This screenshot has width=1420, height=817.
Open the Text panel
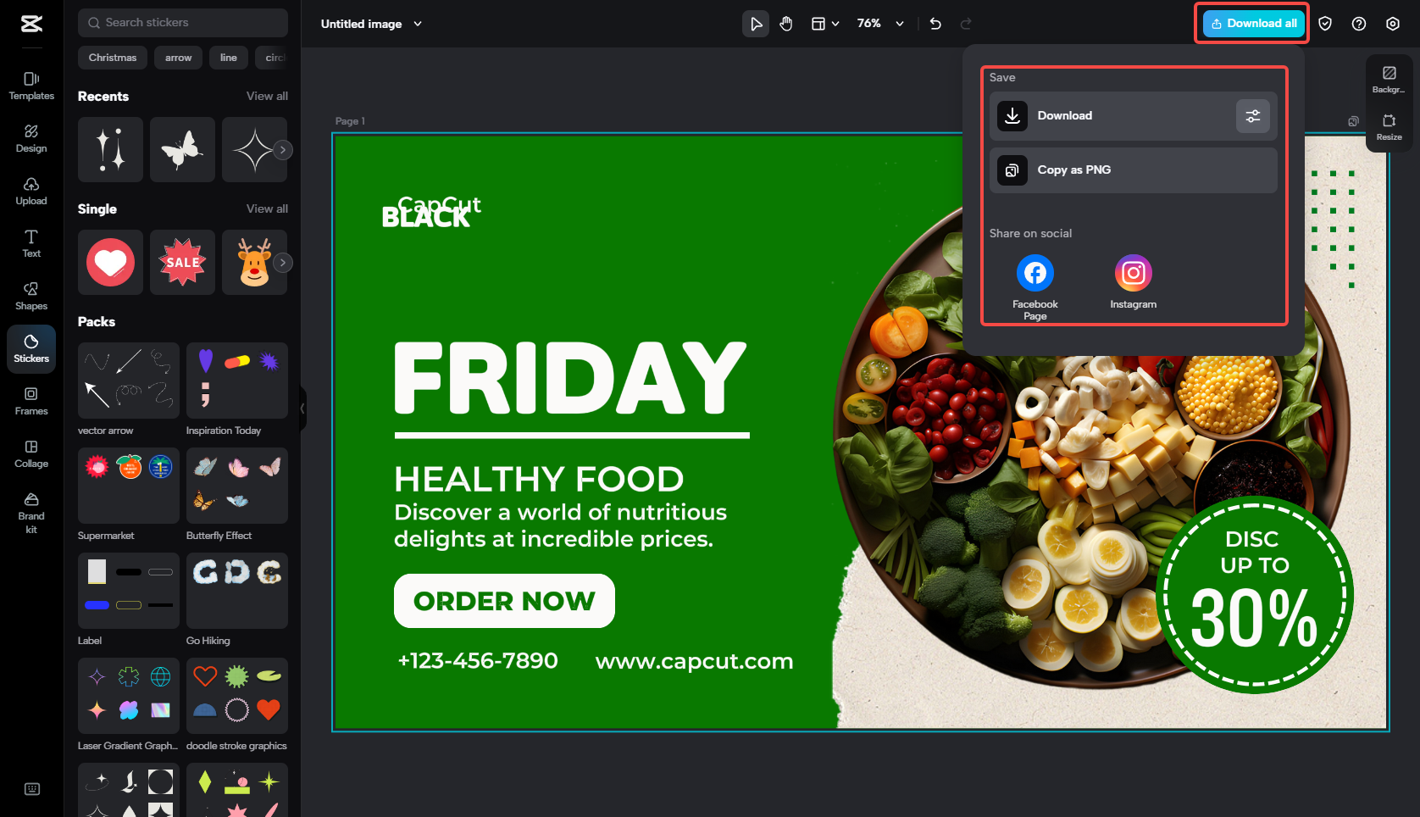pos(31,243)
